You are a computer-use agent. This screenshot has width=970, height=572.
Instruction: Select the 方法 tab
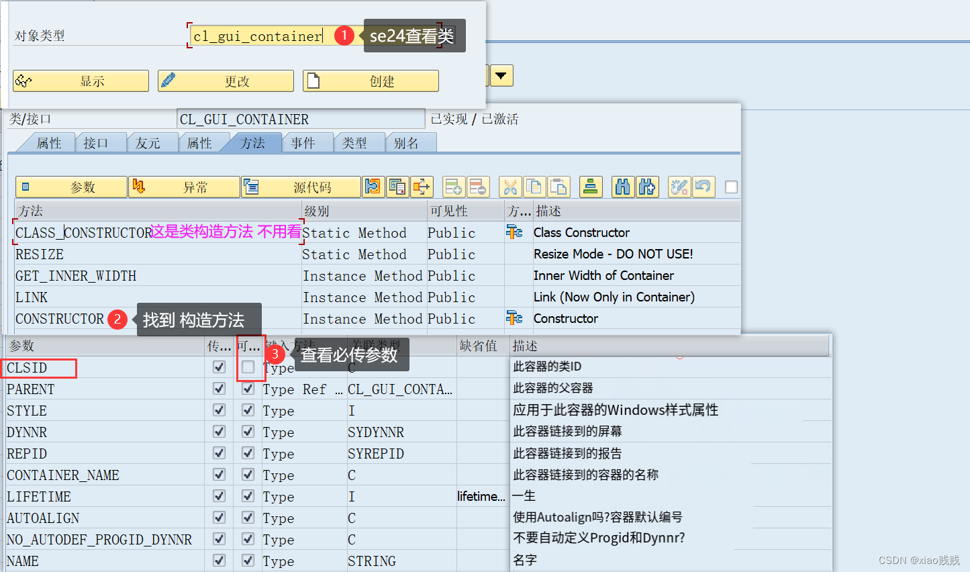pos(252,143)
